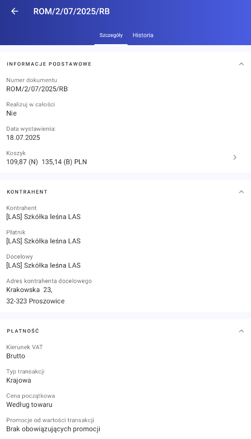Tap the Numer dokumentu value

point(37,89)
